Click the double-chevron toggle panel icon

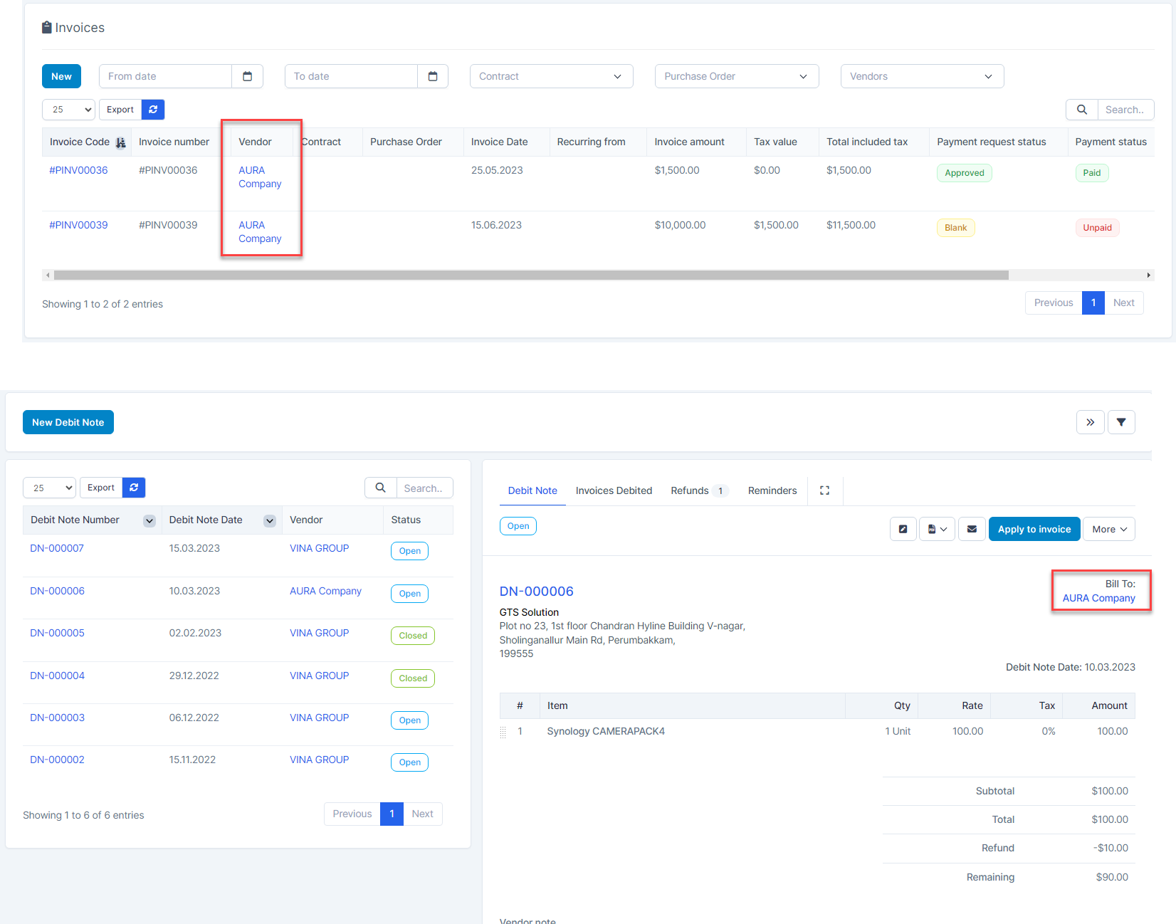1090,422
